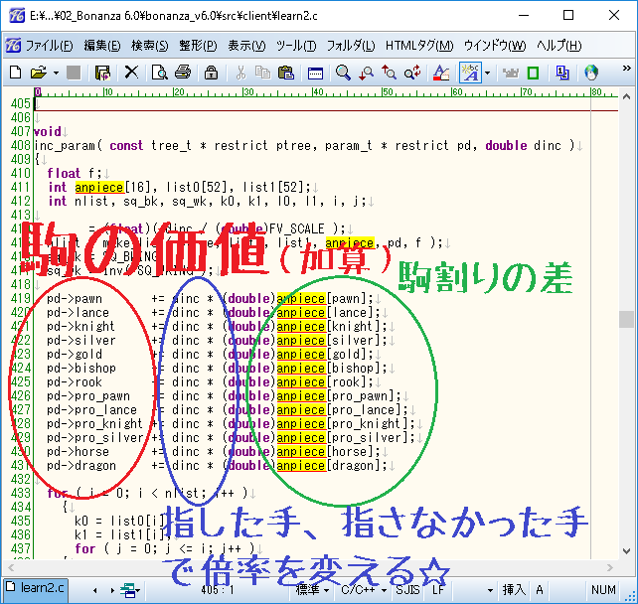Click the window duplicate numbered icon
This screenshot has width=638, height=604.
[562, 74]
